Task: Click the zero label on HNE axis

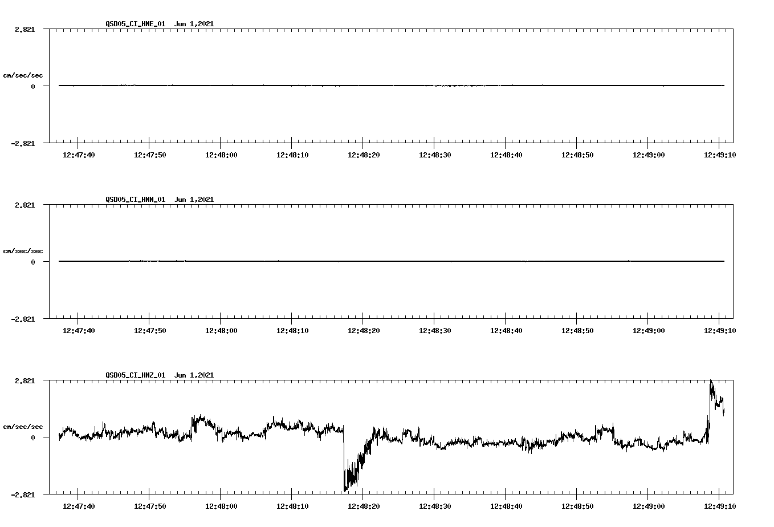Action: (x=33, y=87)
